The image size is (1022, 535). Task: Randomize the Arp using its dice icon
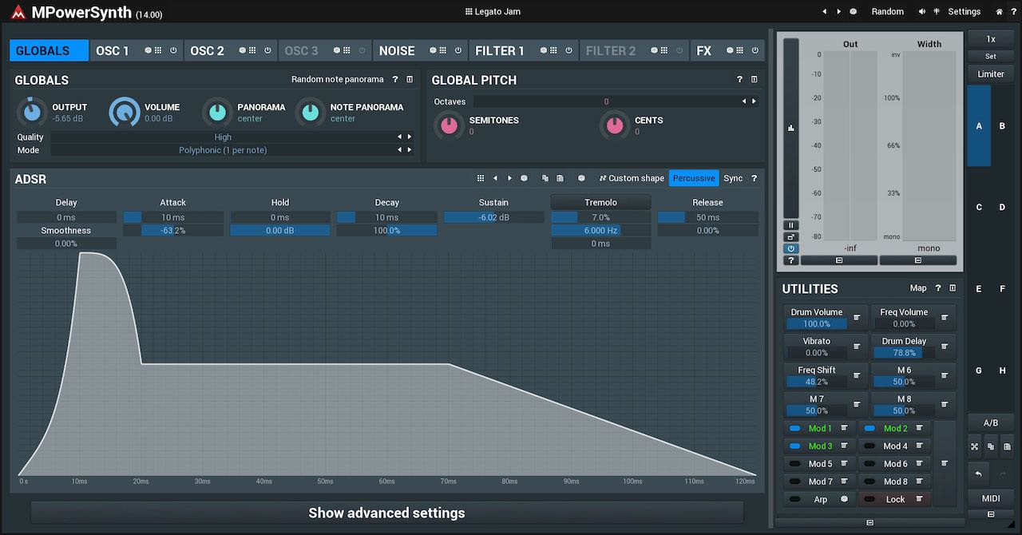[x=844, y=499]
